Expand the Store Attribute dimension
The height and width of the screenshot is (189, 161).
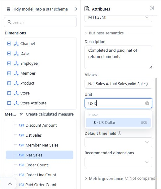[9, 103]
